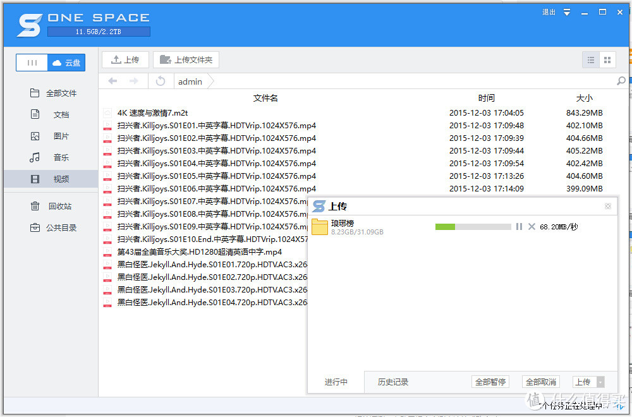
Task: Select file 扫兴者.Killjoys.S01E05
Action: point(216,176)
